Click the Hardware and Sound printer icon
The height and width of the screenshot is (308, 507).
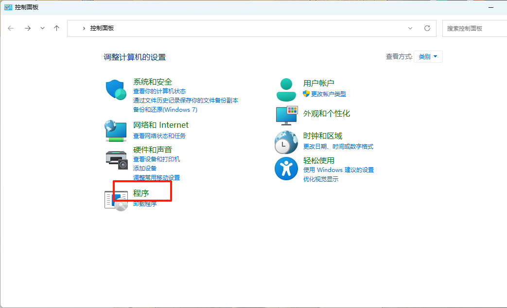click(116, 159)
